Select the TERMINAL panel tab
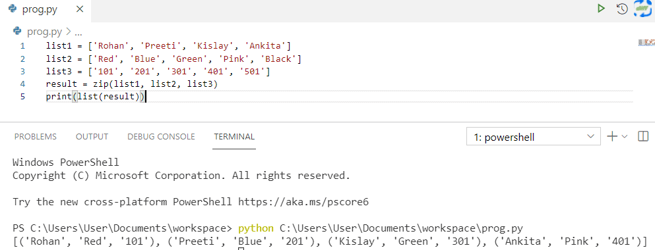 234,137
